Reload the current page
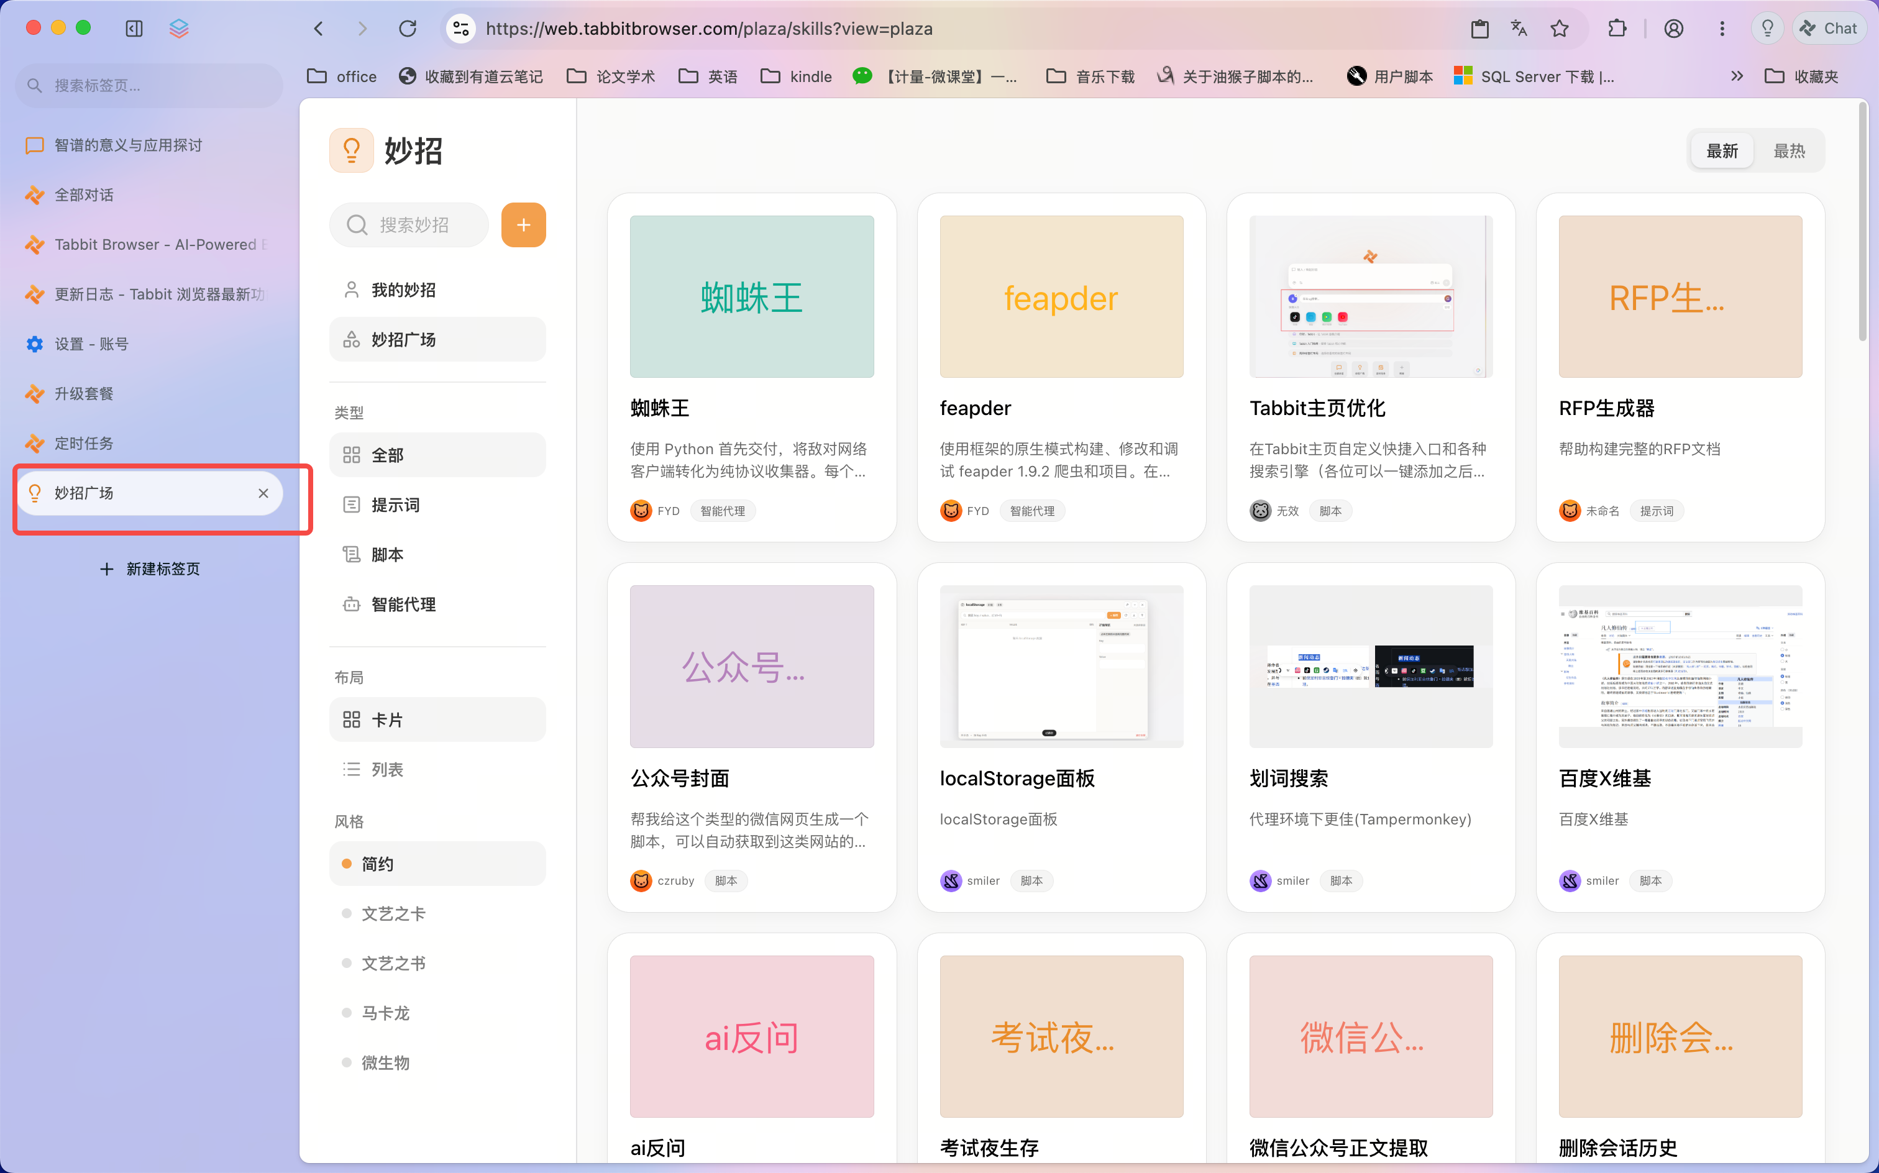 point(407,29)
